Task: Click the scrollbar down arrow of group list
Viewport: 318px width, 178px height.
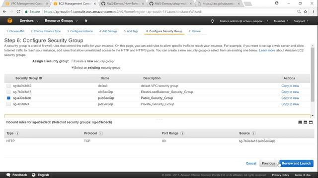Action: pos(313,116)
